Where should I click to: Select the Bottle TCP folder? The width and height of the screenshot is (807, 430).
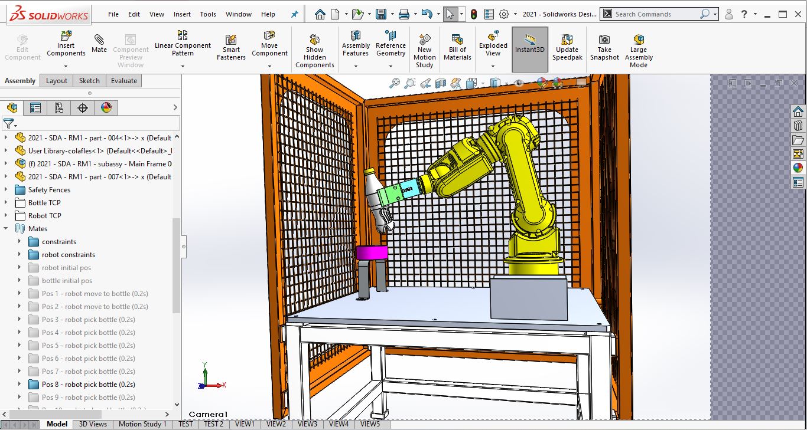pos(44,203)
